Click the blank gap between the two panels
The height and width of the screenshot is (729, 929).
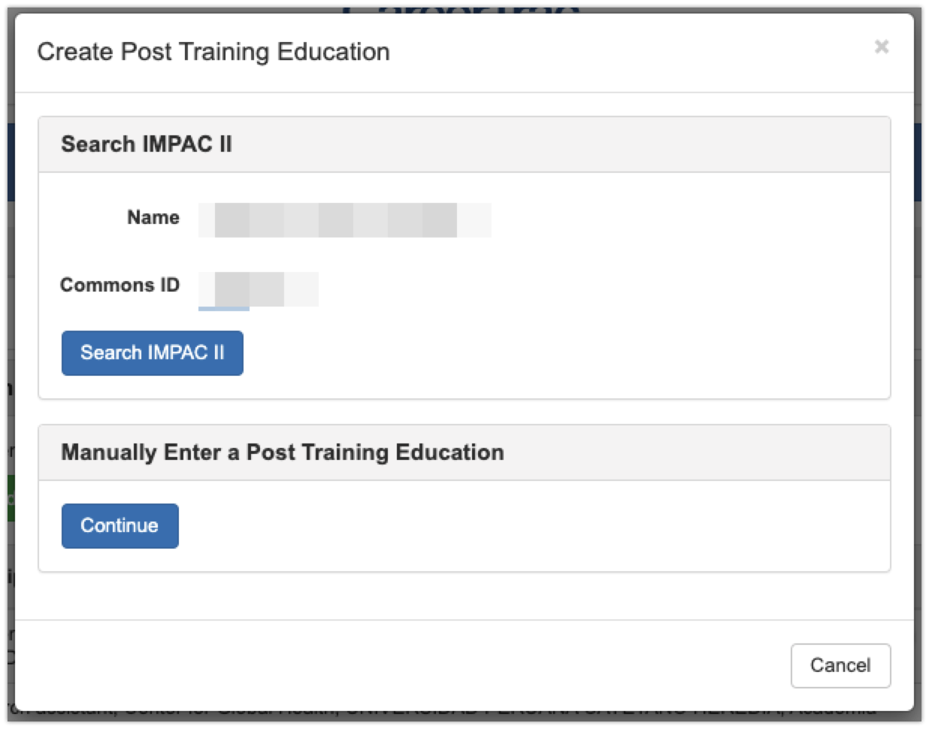464,412
